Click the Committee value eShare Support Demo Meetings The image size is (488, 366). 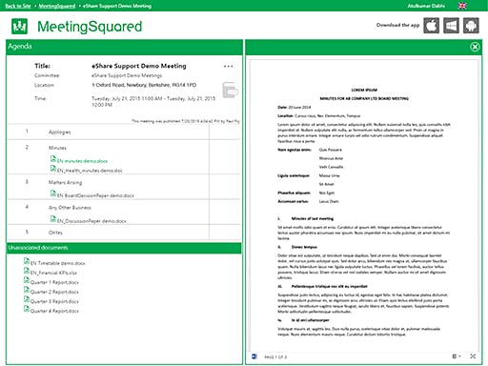coord(127,75)
